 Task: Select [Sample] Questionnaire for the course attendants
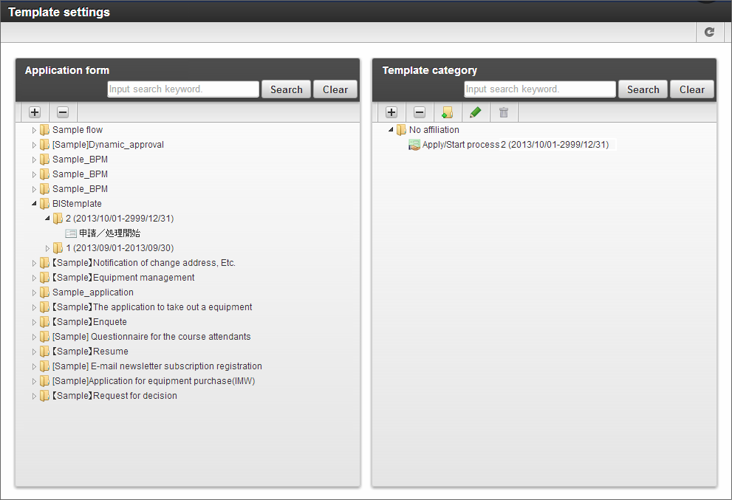coord(151,337)
